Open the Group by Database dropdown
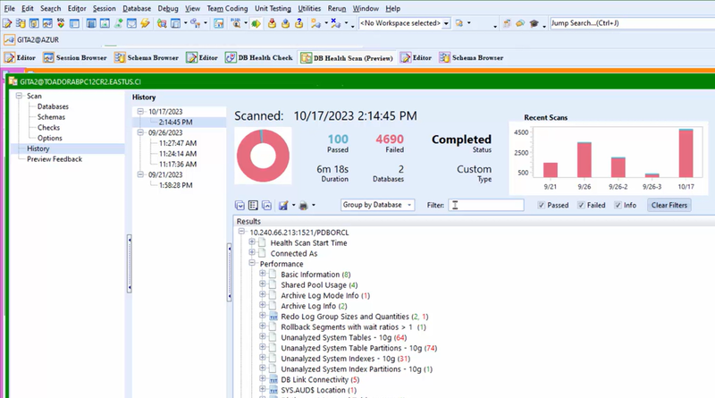Image resolution: width=715 pixels, height=398 pixels. [x=378, y=206]
